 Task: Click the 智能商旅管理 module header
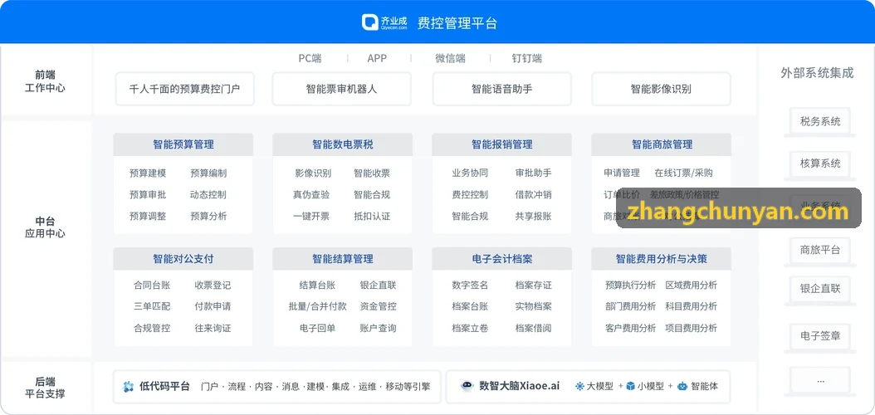point(662,144)
